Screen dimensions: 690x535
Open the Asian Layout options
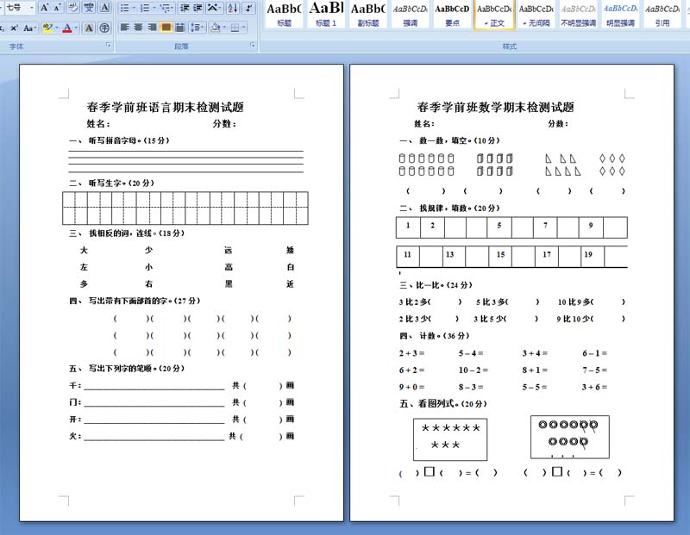214,8
